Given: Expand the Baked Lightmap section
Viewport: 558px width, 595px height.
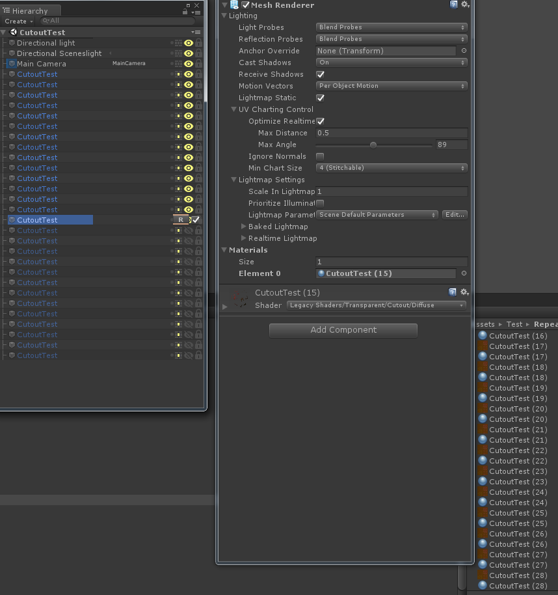Looking at the screenshot, I should tap(245, 226).
